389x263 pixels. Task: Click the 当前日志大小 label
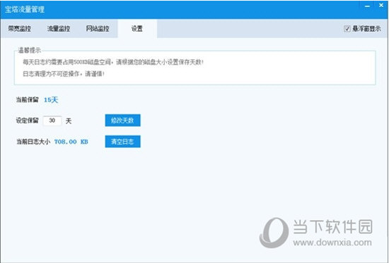(33, 142)
